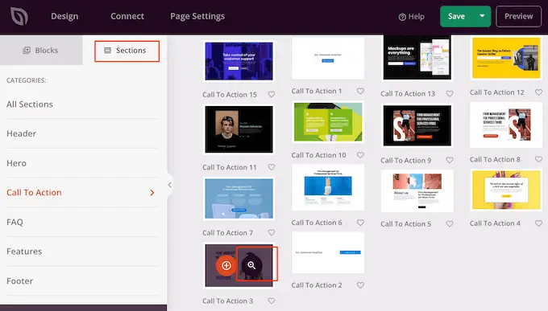The height and width of the screenshot is (311, 548).
Task: Open the Connect tab
Action: pos(127,16)
